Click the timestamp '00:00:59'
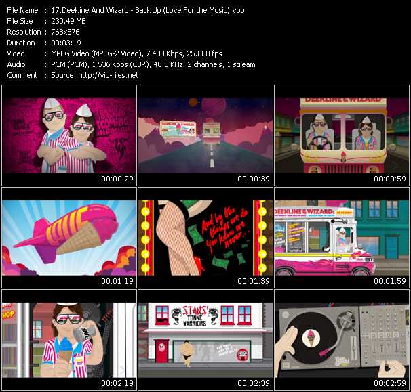The height and width of the screenshot is (392, 411). pos(390,179)
